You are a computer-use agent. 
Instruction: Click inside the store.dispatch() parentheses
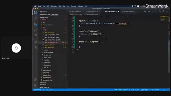[x=102, y=34]
